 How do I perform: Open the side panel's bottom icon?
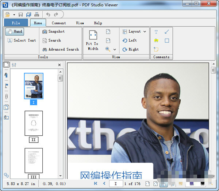point(6,118)
